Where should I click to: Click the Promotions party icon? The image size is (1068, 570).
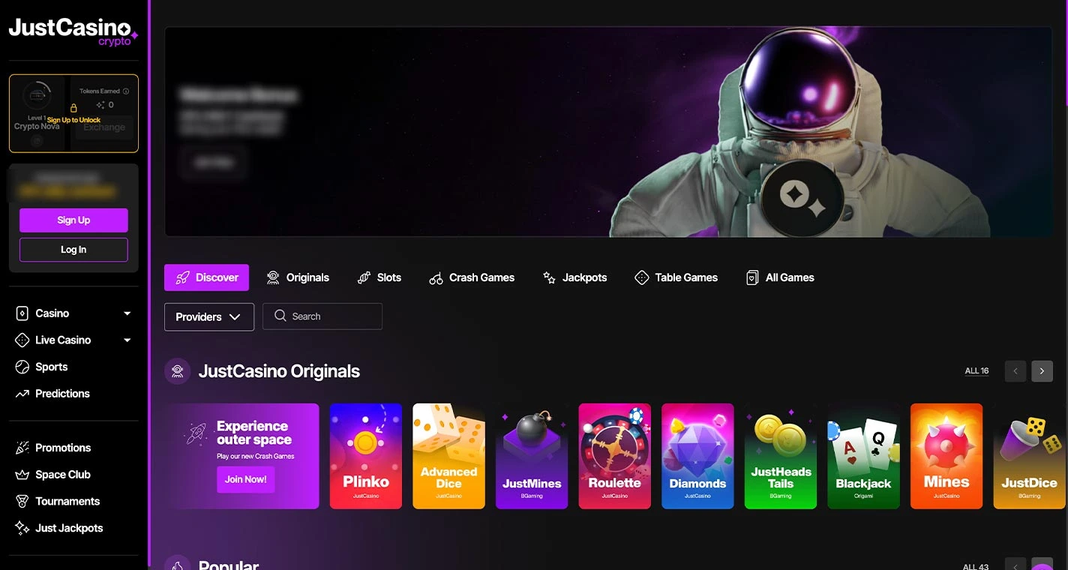(x=22, y=448)
